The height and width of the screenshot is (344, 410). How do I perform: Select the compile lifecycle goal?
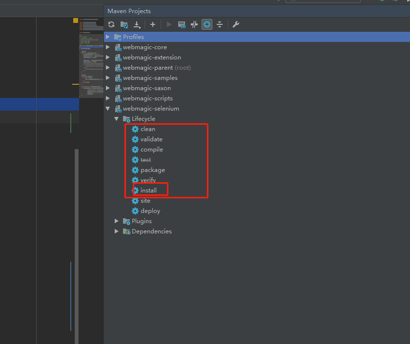152,150
